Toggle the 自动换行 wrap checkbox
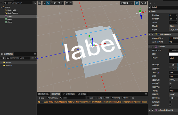 (170, 83)
